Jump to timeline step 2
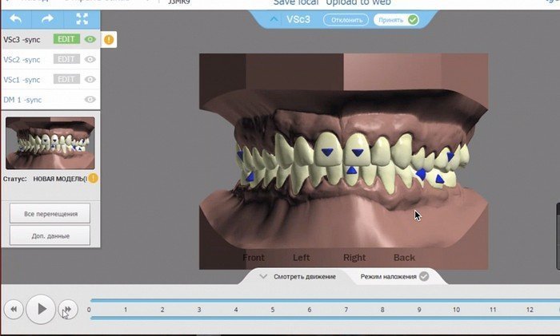This screenshot has width=560, height=336. point(162,310)
